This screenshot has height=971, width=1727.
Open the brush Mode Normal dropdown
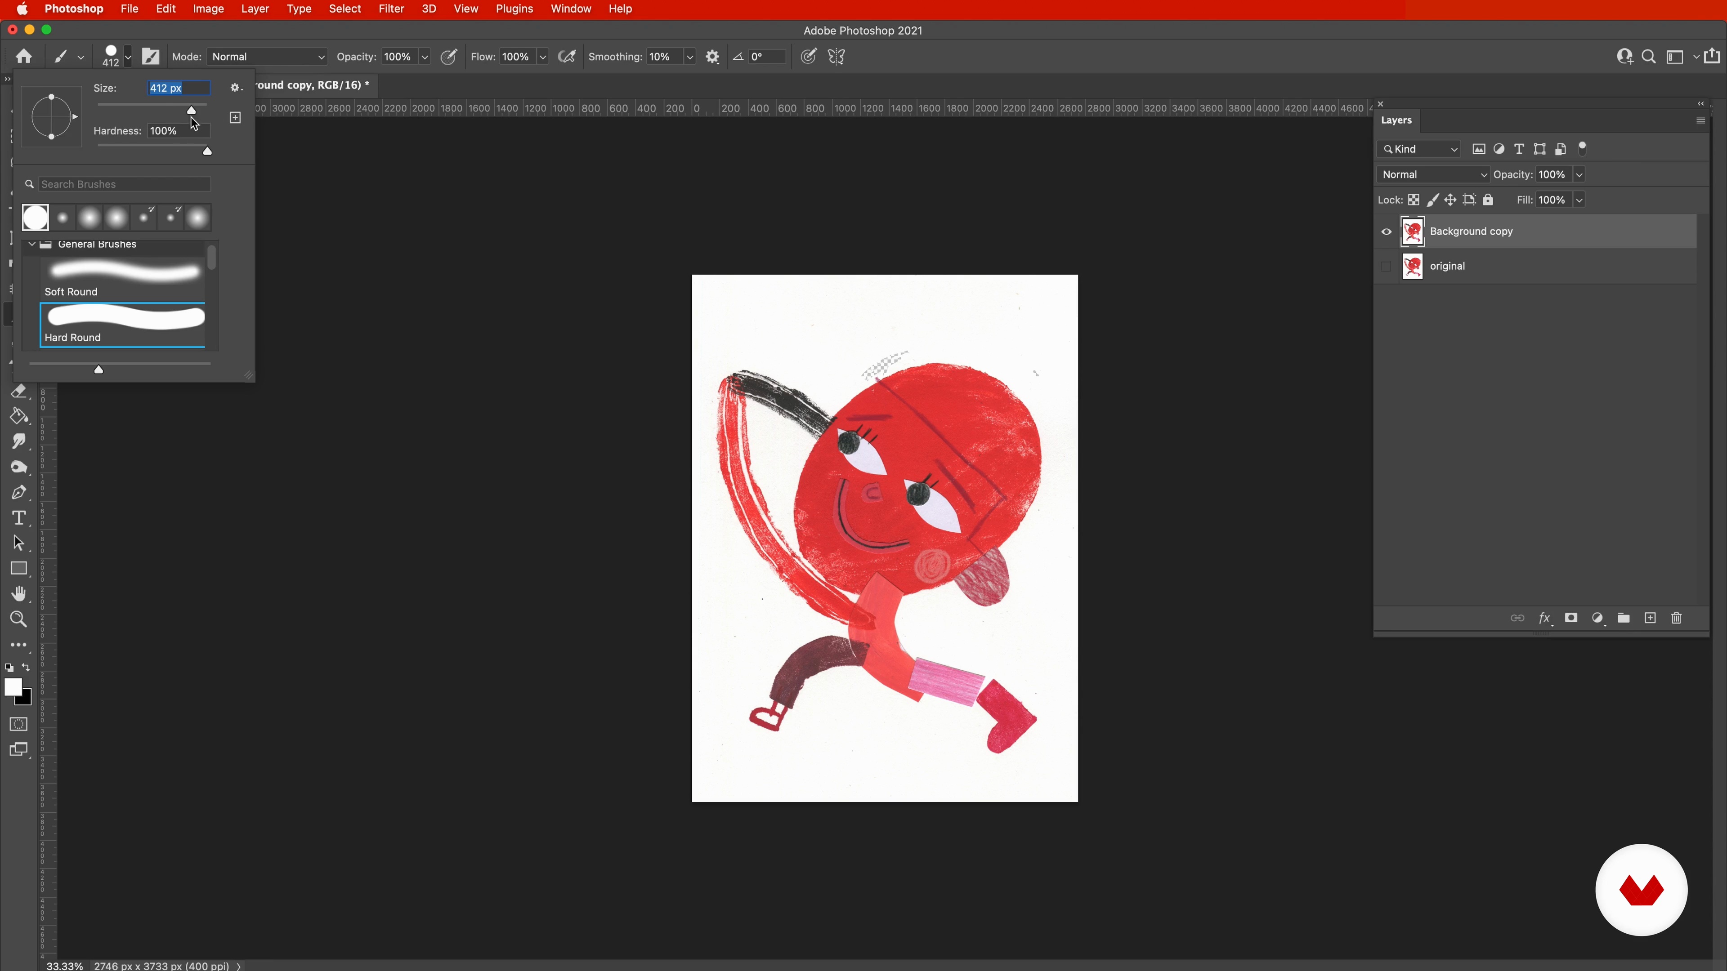click(268, 57)
